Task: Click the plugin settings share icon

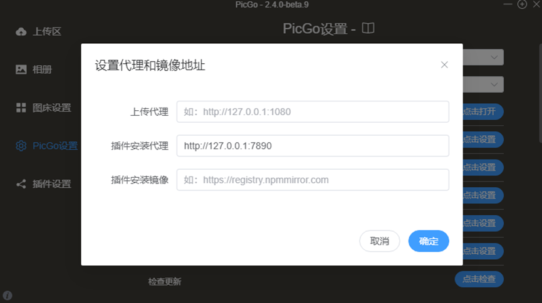Action: (x=21, y=184)
